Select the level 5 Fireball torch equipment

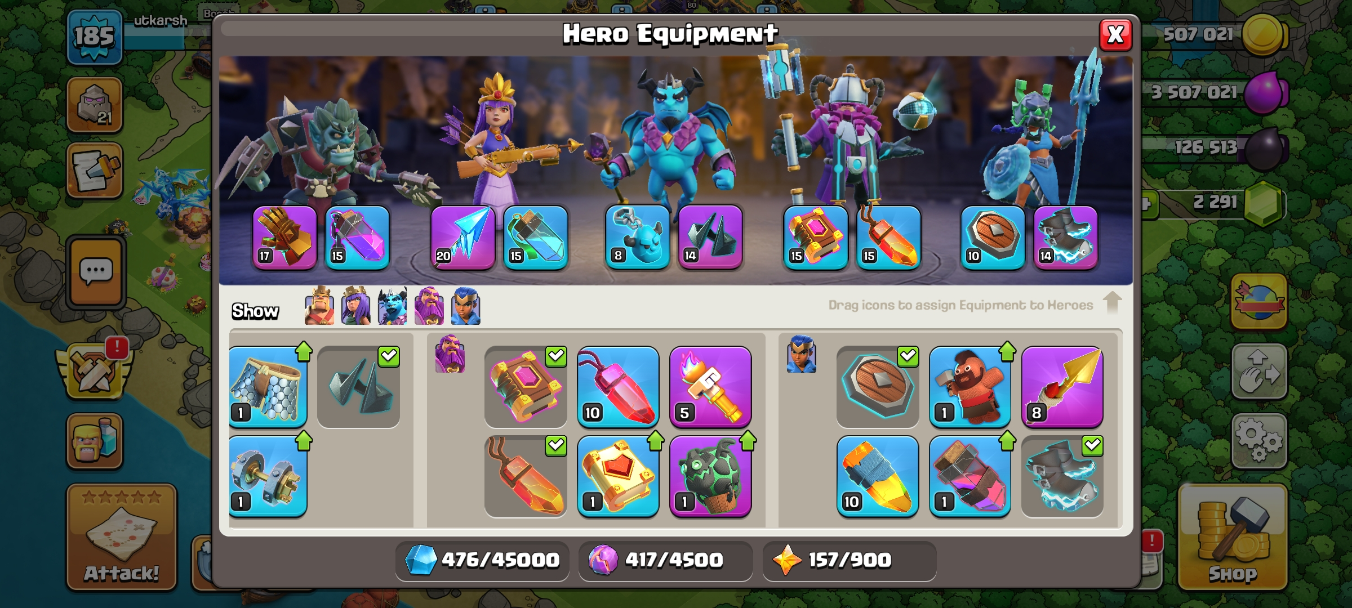coord(710,387)
